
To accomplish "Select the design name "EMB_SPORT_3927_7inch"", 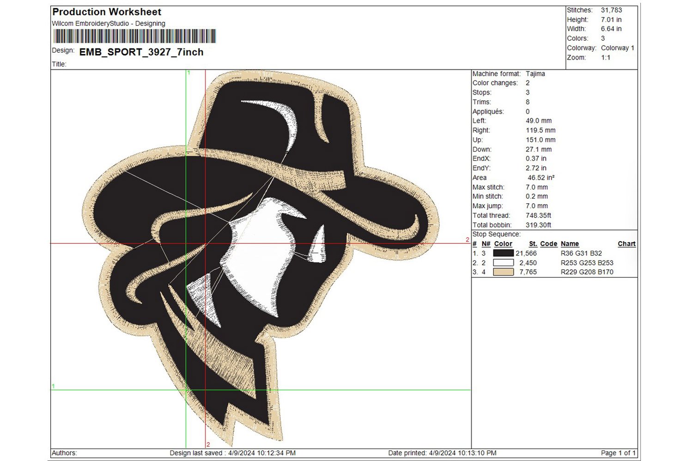I will [x=141, y=52].
